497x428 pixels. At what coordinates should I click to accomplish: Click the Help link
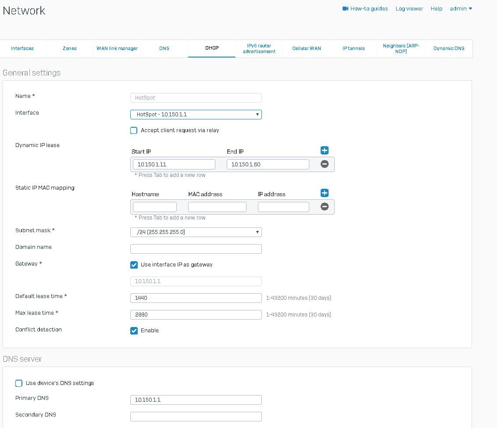436,9
